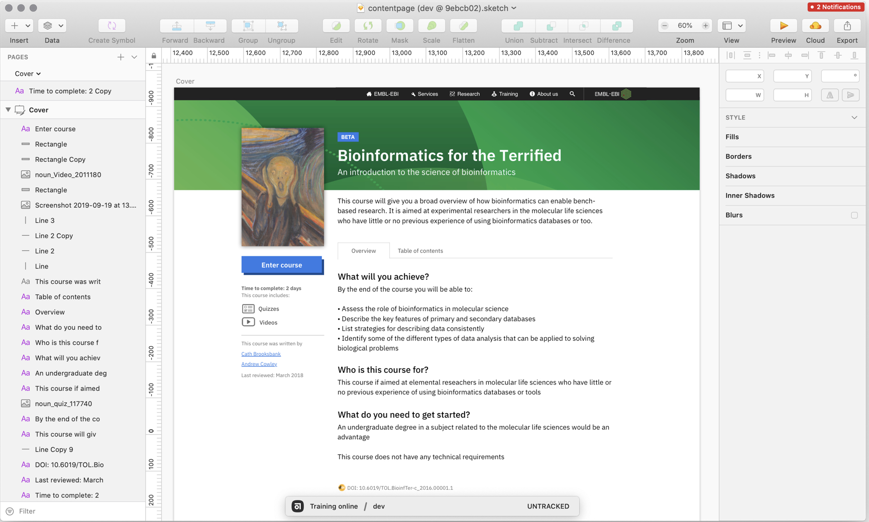Add a new page with the plus button
This screenshot has height=522, width=869.
(121, 57)
